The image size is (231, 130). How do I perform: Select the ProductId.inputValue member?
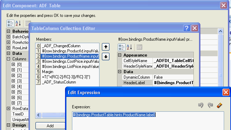(67, 51)
